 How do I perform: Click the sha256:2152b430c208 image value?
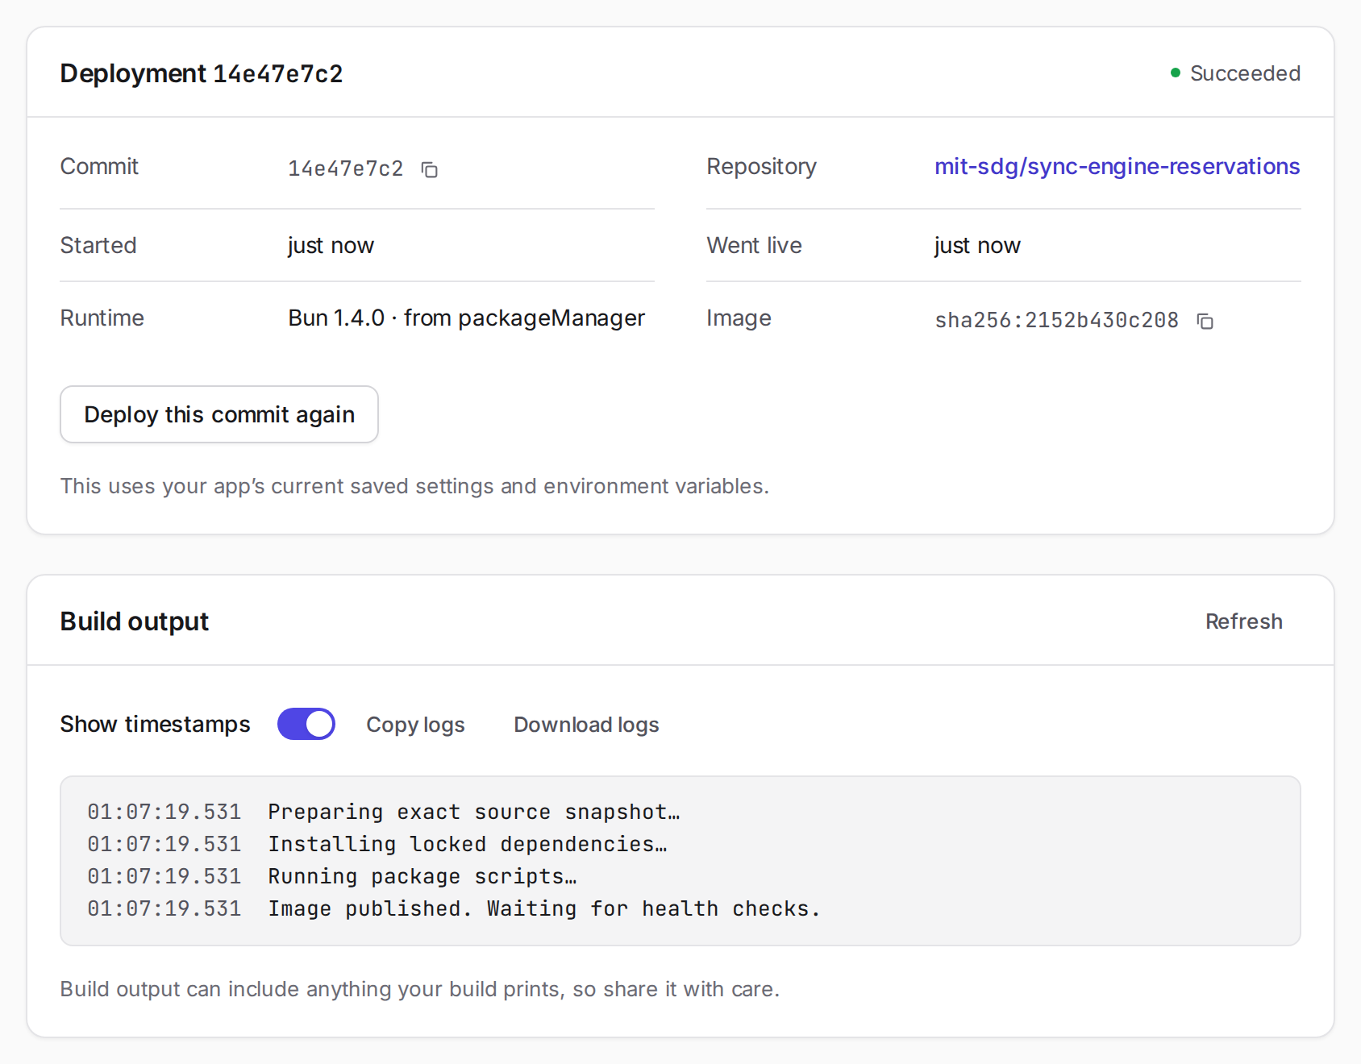(x=1056, y=320)
